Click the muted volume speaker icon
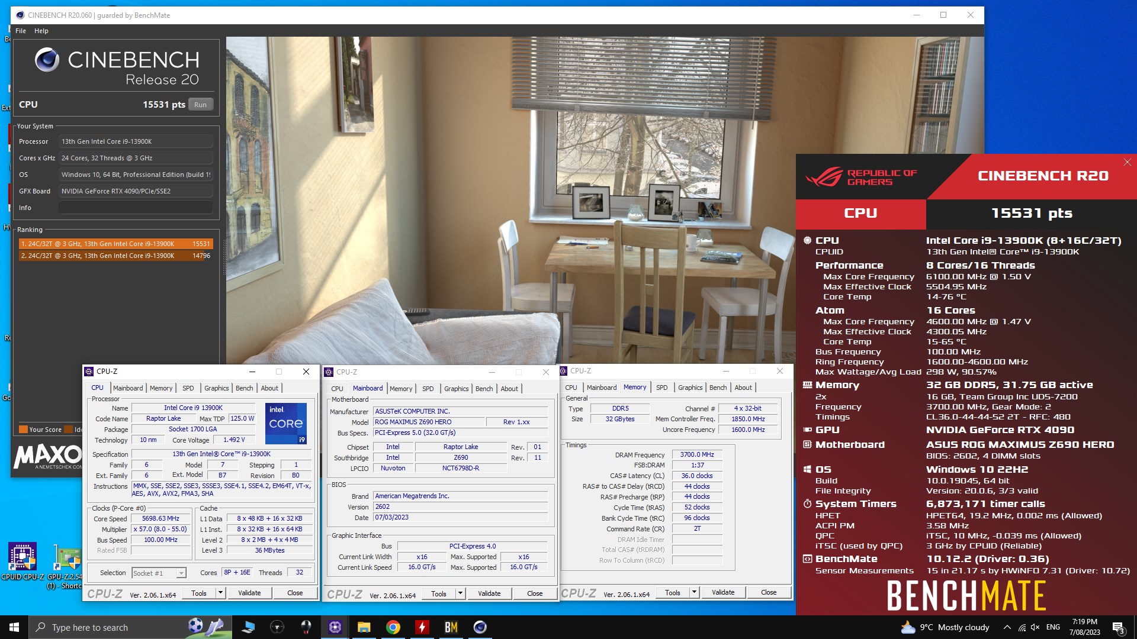 (x=1035, y=627)
